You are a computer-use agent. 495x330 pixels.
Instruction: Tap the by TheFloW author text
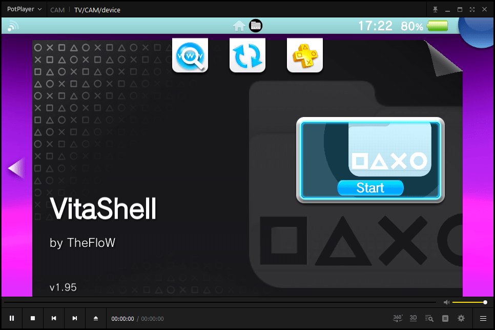coord(82,243)
